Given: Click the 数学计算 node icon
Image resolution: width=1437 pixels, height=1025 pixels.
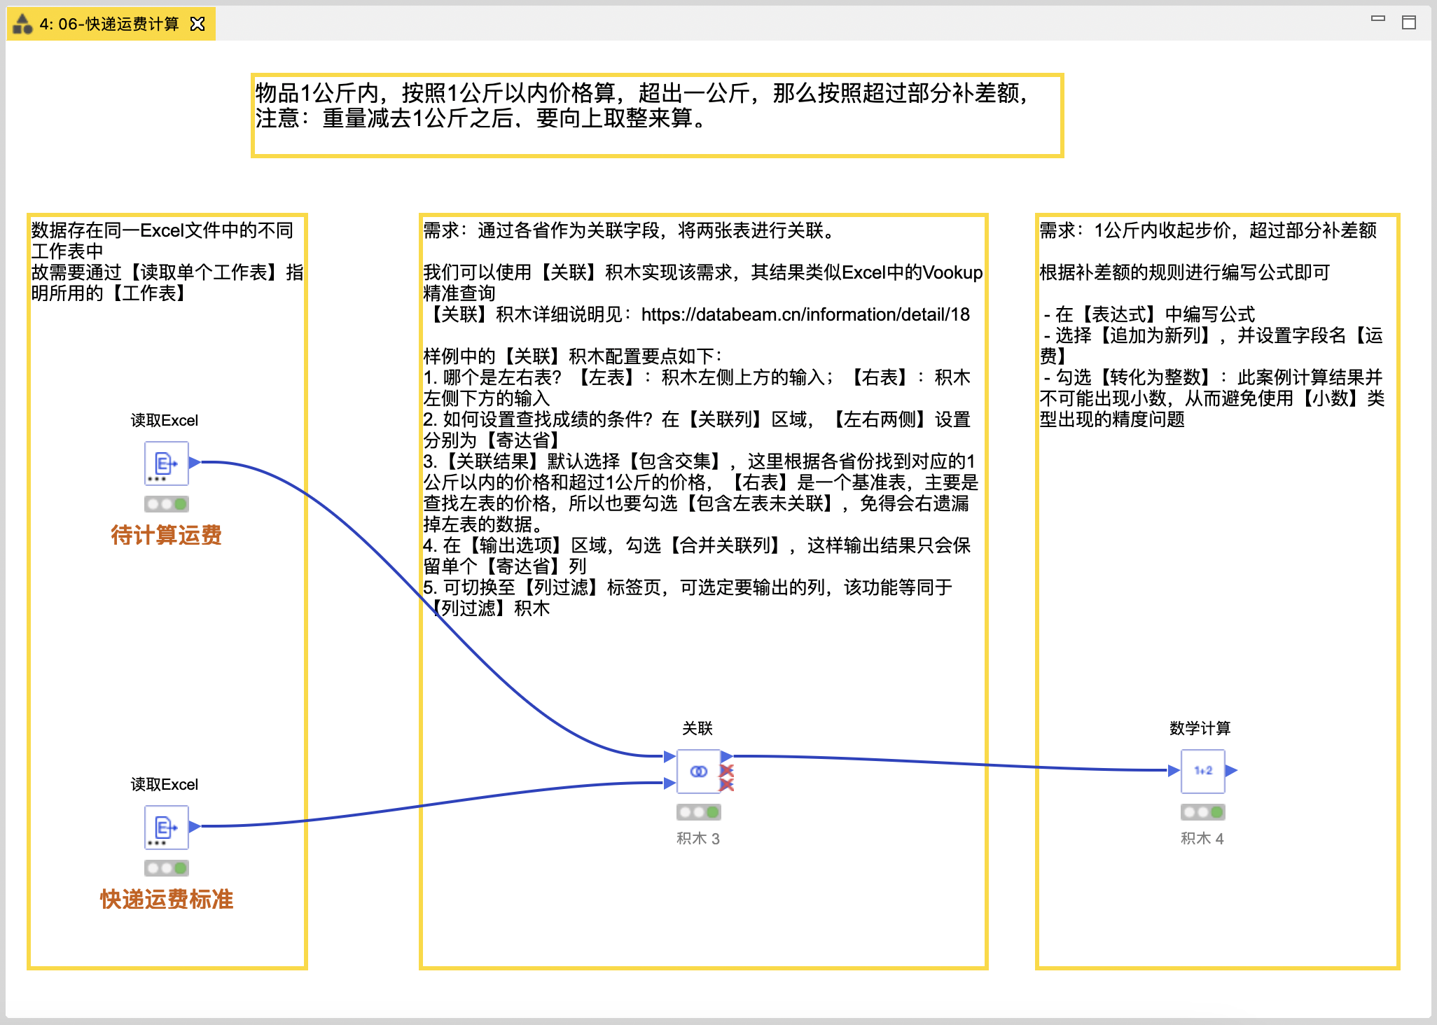Looking at the screenshot, I should (x=1202, y=771).
